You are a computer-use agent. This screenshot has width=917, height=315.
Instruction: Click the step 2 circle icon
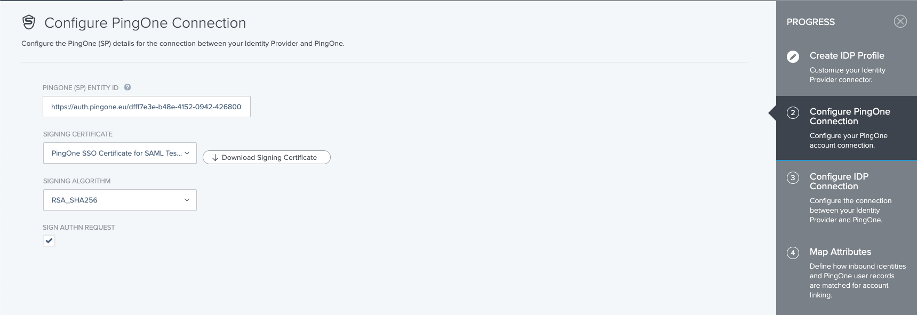(x=793, y=112)
